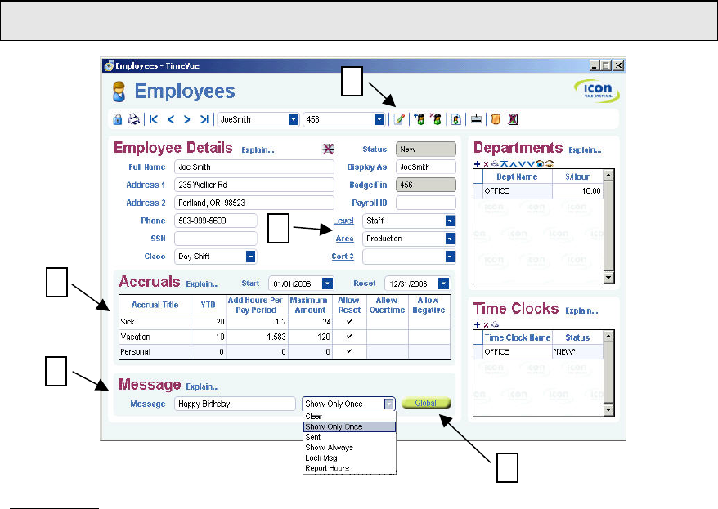Open the accrual Reset date dropdown

(443, 284)
